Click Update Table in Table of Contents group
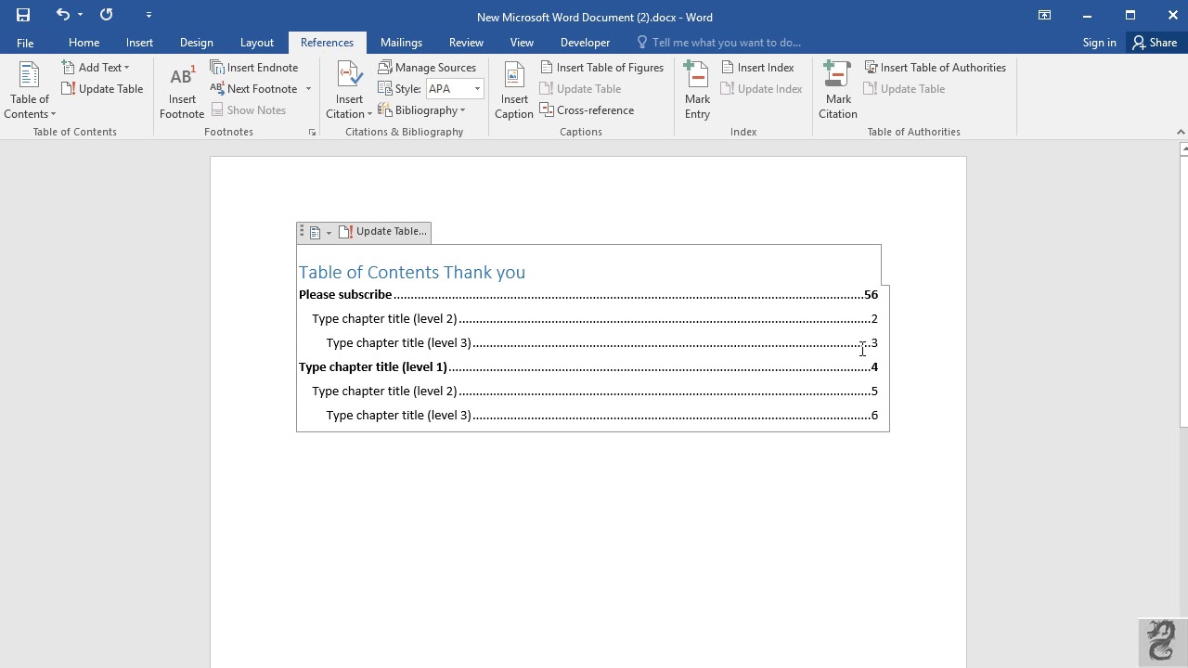Image resolution: width=1188 pixels, height=668 pixels. click(102, 89)
